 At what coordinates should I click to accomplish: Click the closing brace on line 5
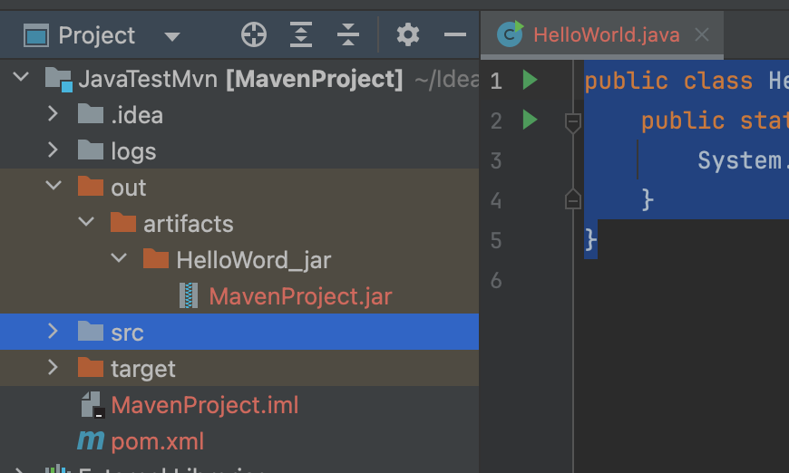pos(591,240)
